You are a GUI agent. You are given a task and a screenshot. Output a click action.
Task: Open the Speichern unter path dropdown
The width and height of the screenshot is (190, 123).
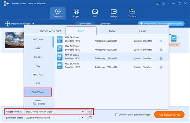point(83,117)
